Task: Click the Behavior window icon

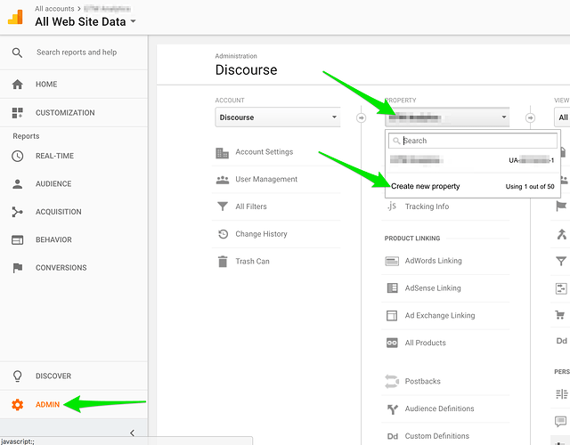Action: [18, 239]
